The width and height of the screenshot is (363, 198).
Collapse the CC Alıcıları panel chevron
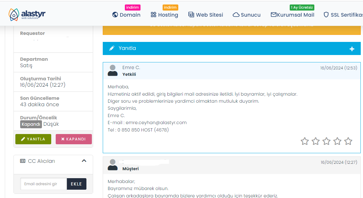tap(84, 161)
